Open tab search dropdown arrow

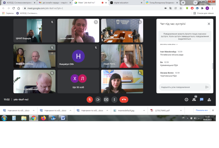point(195,3)
